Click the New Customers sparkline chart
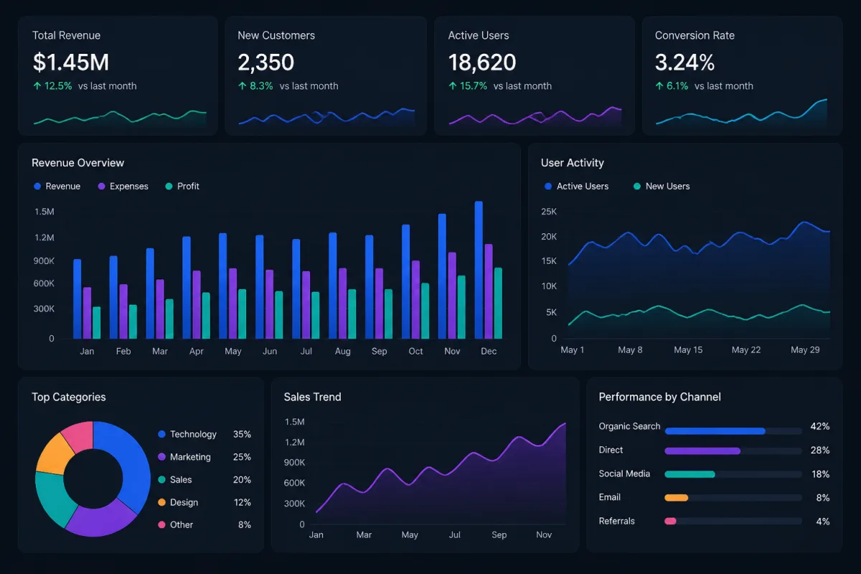Viewport: 861px width, 574px height. coord(326,118)
